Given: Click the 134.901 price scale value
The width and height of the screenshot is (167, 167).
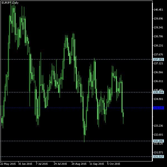Looking at the screenshot, I should click(158, 99).
